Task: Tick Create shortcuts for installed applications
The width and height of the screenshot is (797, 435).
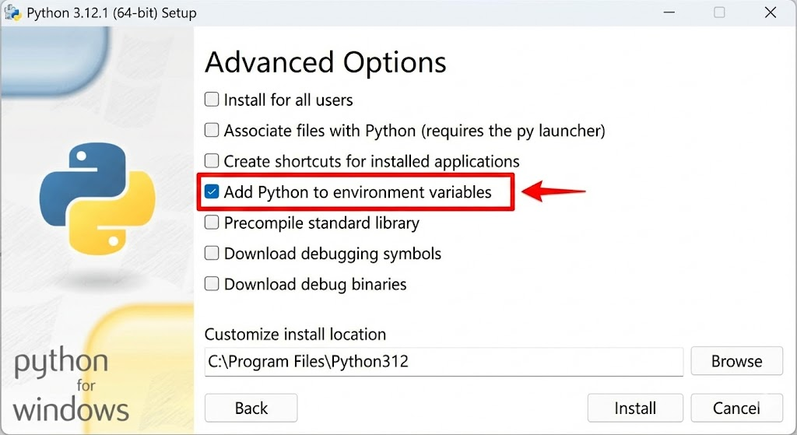Action: click(x=212, y=162)
